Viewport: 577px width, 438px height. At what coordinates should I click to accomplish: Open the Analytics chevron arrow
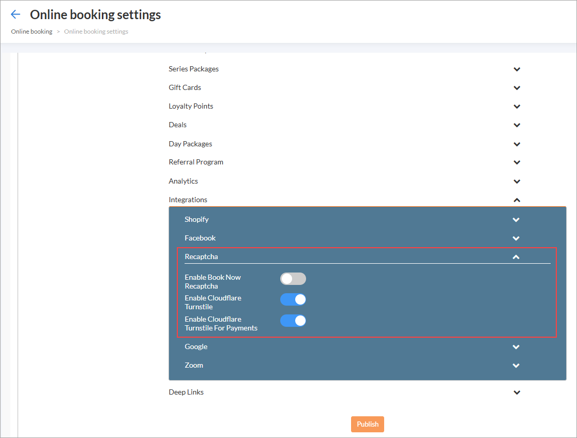click(517, 182)
